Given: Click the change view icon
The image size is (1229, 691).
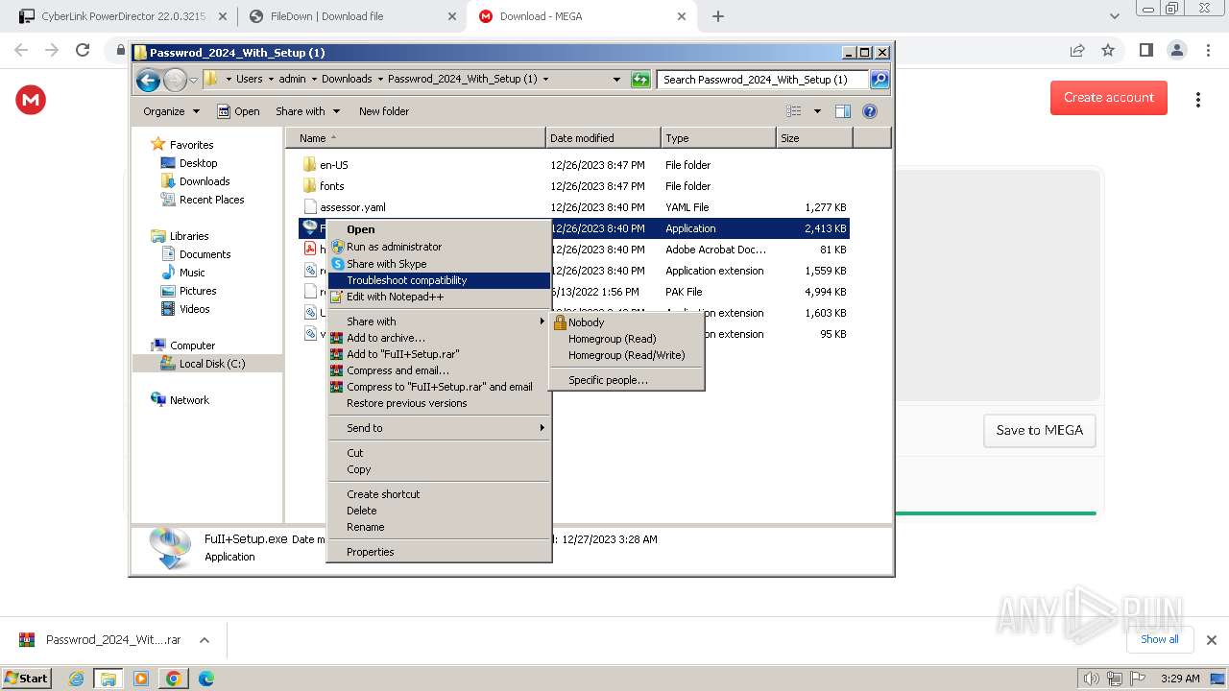Looking at the screenshot, I should tap(794, 111).
